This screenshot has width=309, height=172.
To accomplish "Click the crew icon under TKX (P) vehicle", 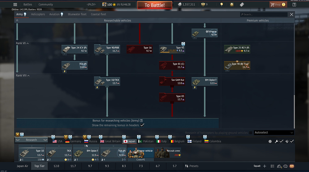I will (x=65, y=71).
